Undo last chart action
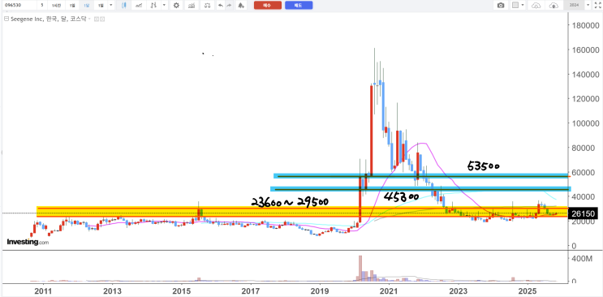 click(221, 6)
